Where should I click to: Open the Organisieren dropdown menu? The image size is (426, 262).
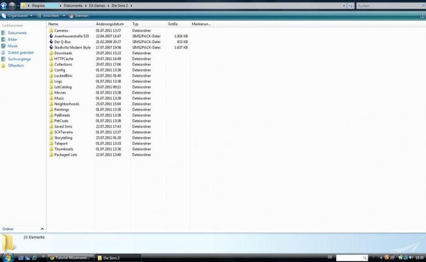pyautogui.click(x=17, y=16)
